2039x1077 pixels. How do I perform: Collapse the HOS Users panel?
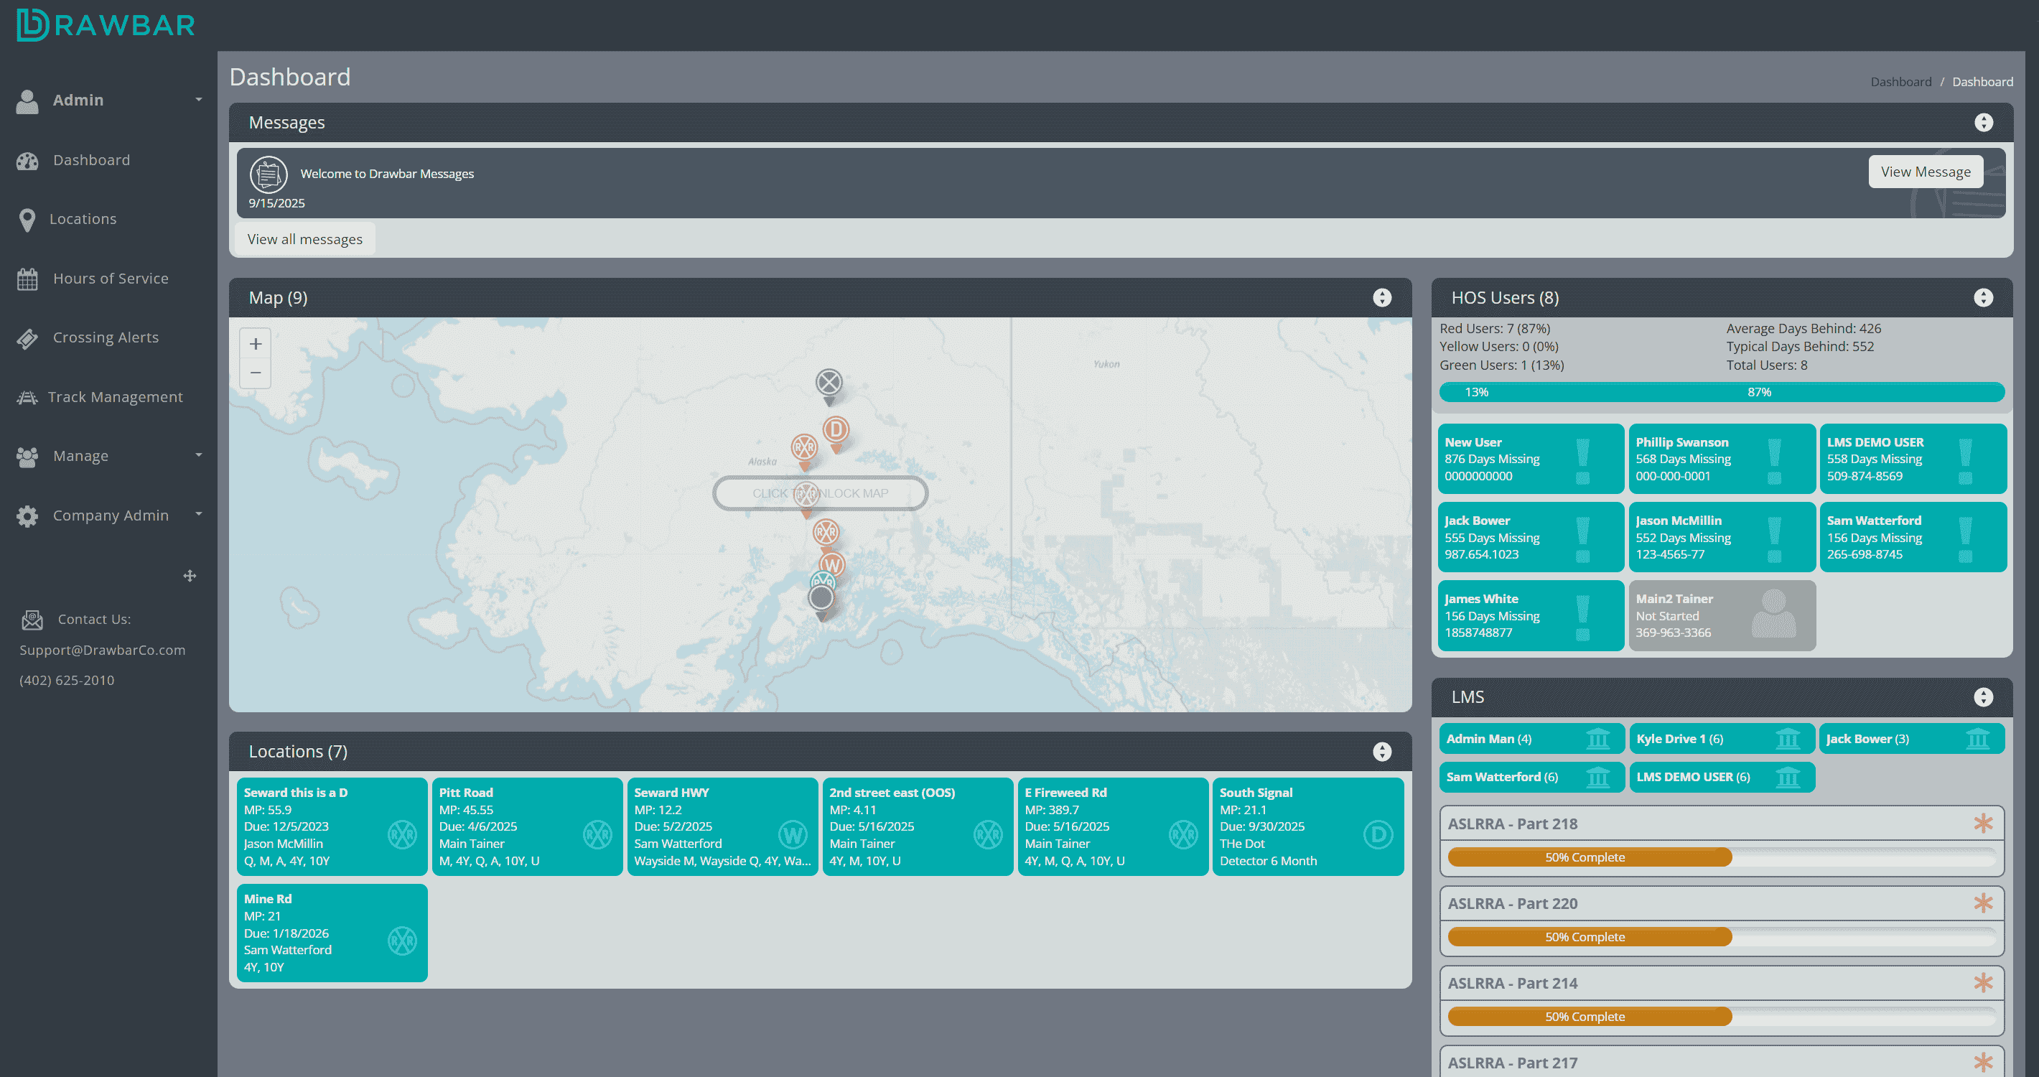[x=1983, y=297]
